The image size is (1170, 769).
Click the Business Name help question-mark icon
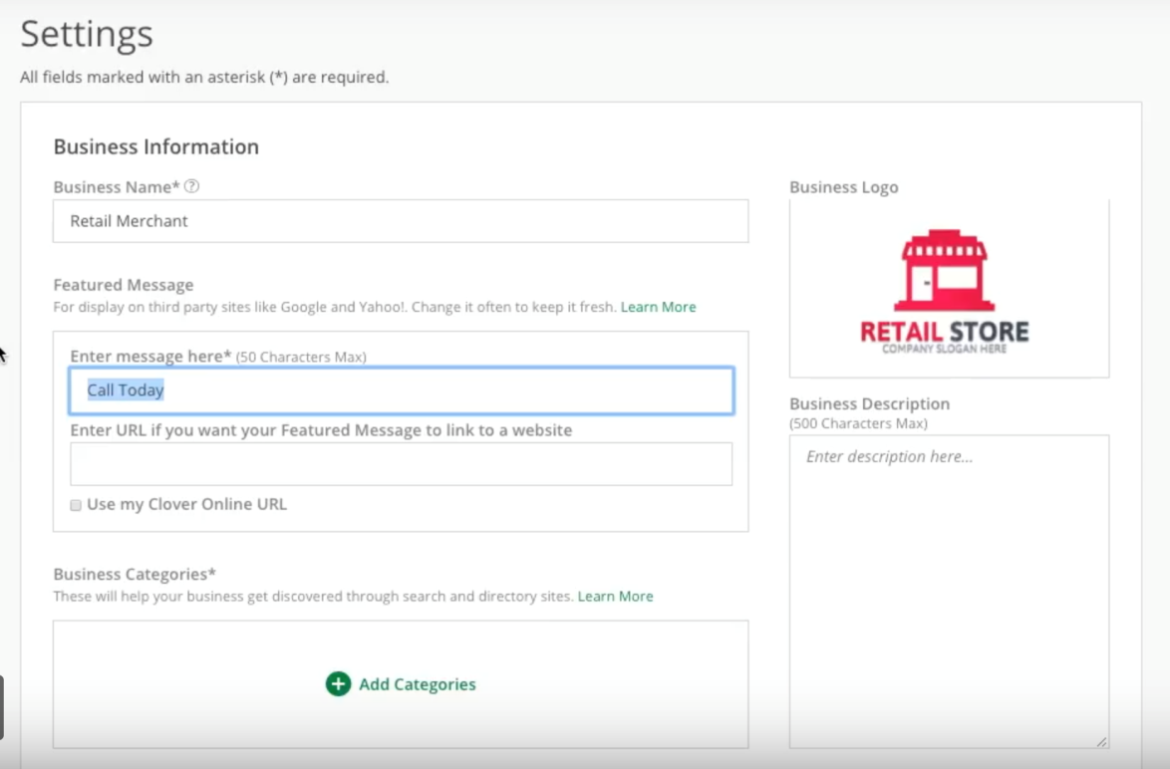[x=192, y=186]
